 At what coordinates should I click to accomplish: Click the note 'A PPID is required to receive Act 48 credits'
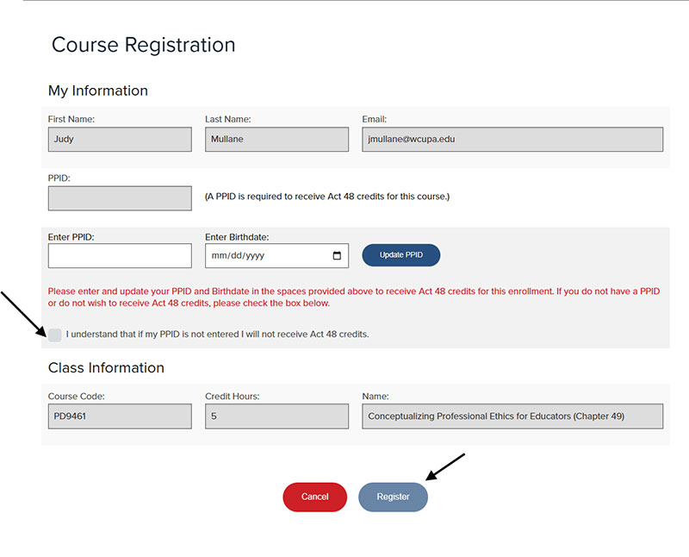point(327,197)
